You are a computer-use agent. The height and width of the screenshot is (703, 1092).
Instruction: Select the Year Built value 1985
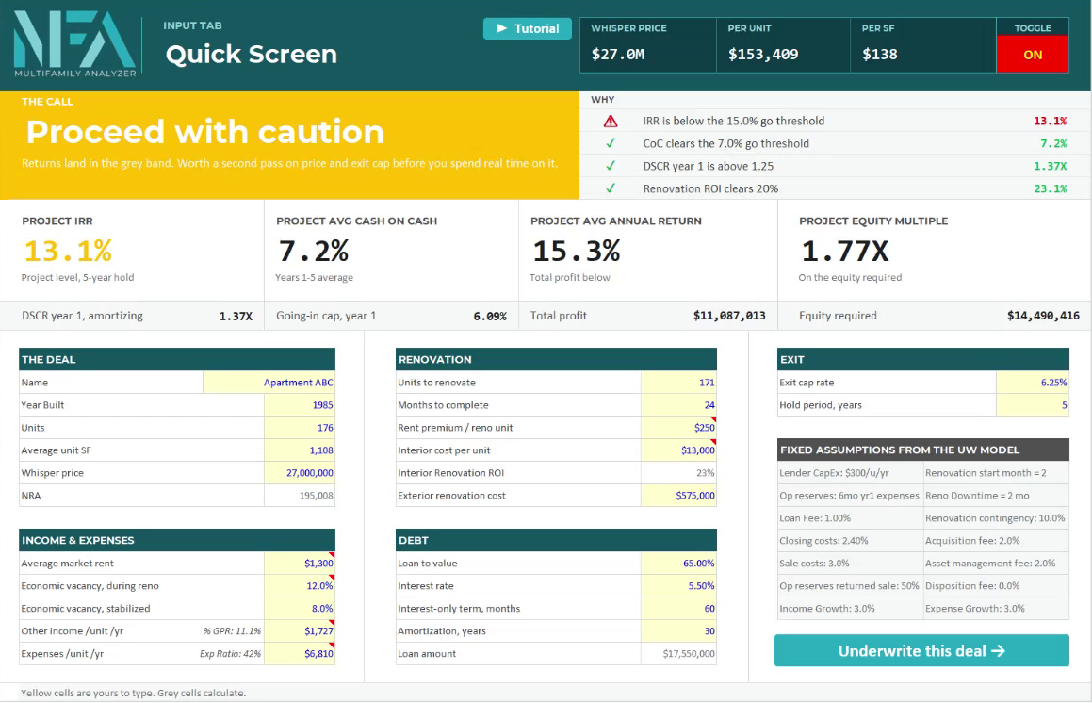pos(300,405)
